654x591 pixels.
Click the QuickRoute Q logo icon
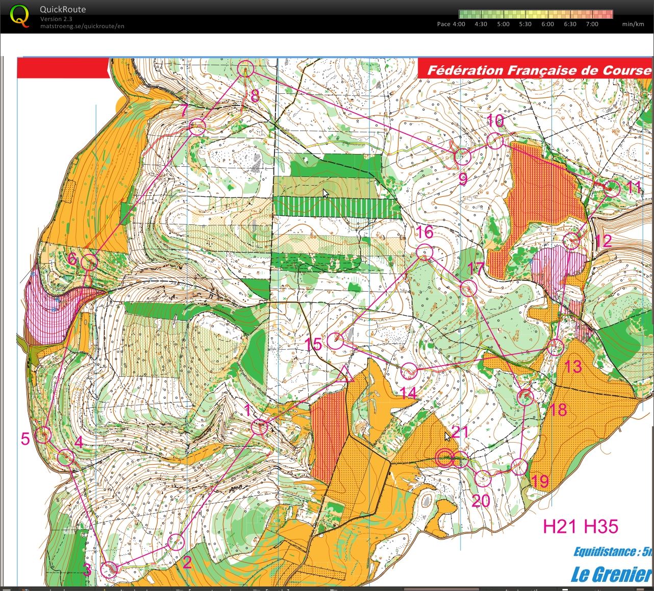coord(20,15)
